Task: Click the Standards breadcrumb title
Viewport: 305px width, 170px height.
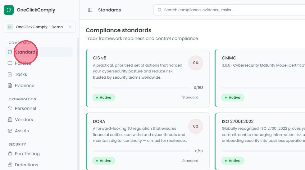Action: (x=110, y=10)
